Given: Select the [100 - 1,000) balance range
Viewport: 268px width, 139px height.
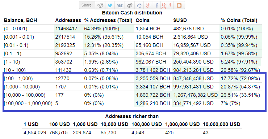Looking at the screenshot, I should (18, 79).
